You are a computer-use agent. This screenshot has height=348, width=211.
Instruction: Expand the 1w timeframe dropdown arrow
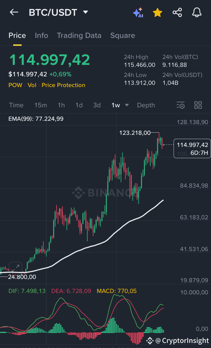127,105
